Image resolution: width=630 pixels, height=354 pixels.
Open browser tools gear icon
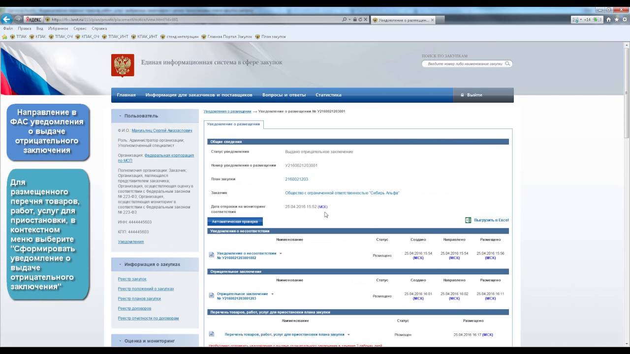coord(625,20)
